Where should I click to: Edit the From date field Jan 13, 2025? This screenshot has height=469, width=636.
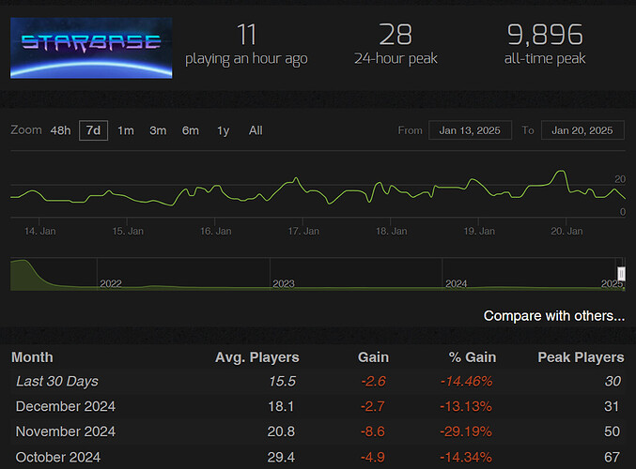[x=470, y=130]
